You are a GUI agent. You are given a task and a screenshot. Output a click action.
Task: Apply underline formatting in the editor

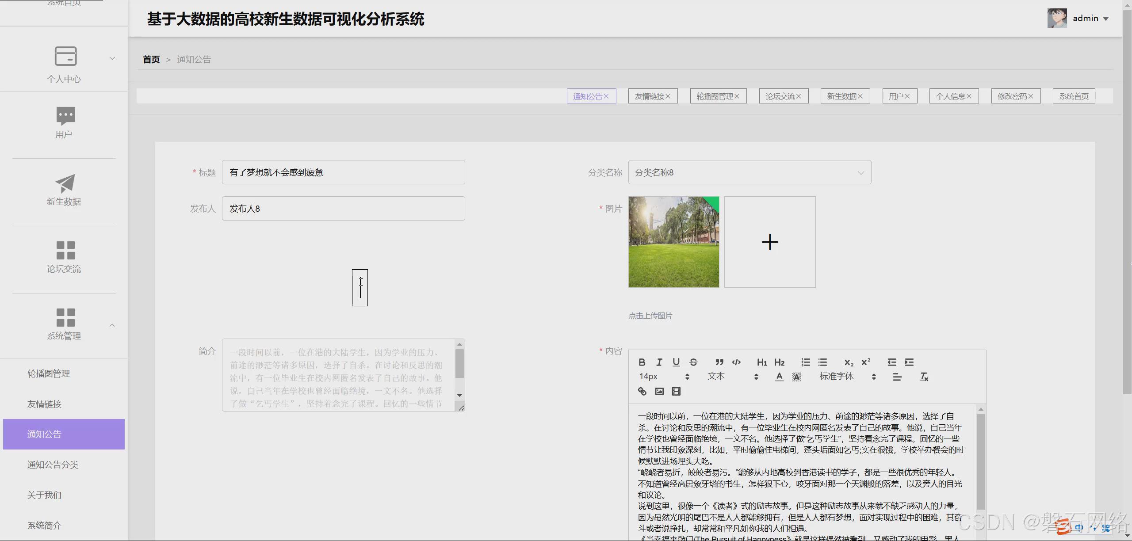pos(676,362)
